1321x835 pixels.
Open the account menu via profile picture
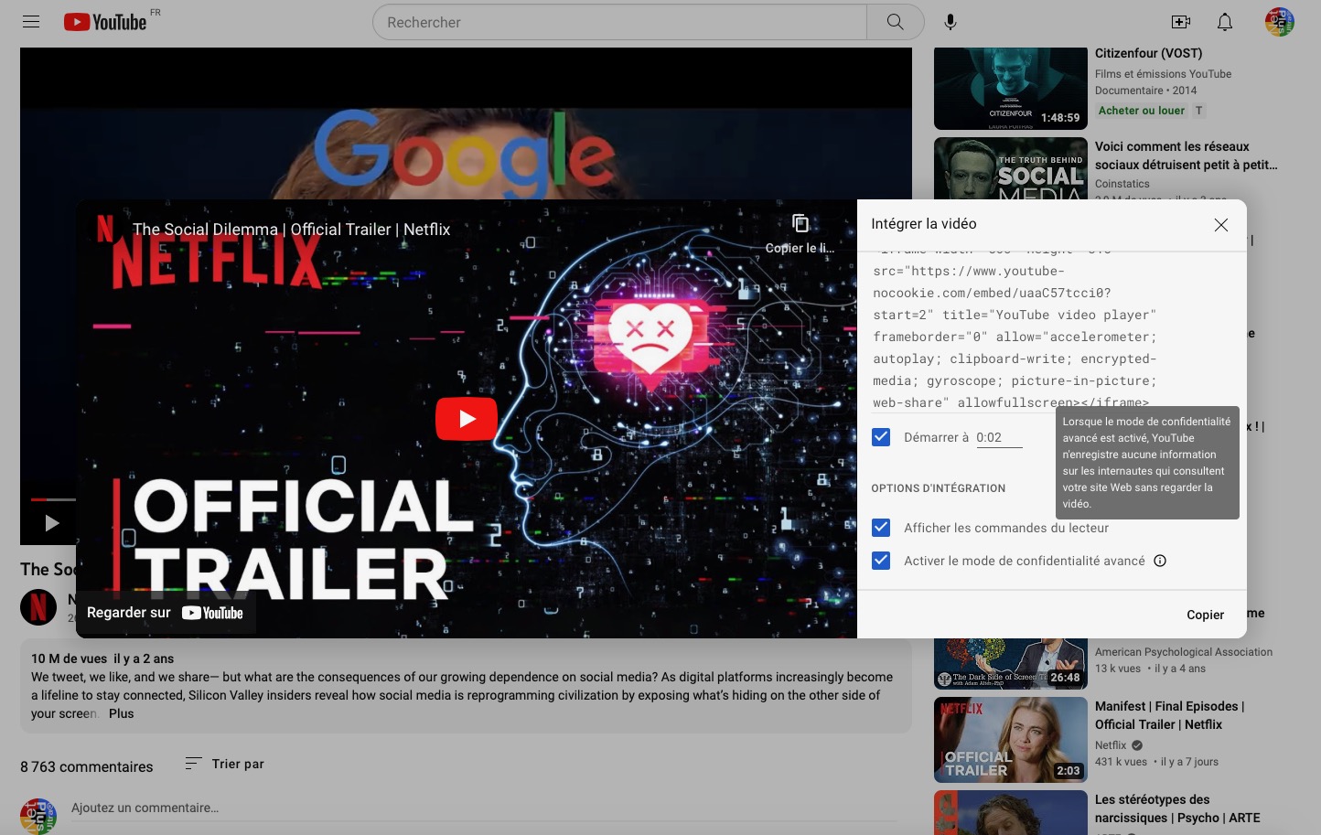(1279, 22)
